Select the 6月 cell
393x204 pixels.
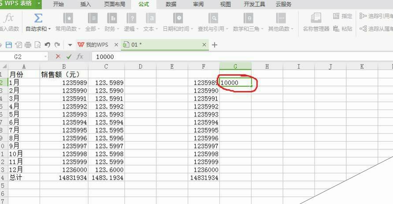24,122
